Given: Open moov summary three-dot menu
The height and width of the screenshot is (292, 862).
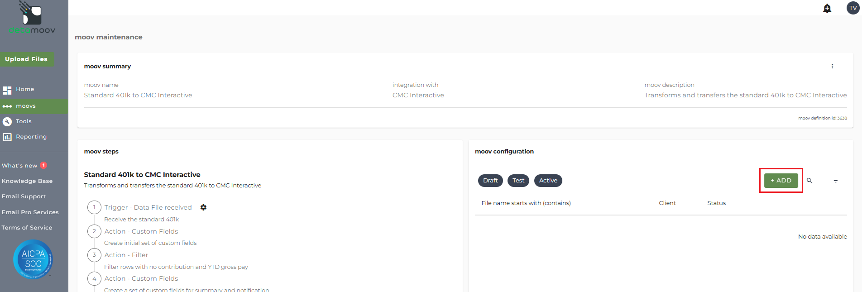Looking at the screenshot, I should pos(832,66).
